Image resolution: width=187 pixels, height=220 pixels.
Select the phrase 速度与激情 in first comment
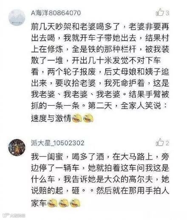(x=51, y=118)
